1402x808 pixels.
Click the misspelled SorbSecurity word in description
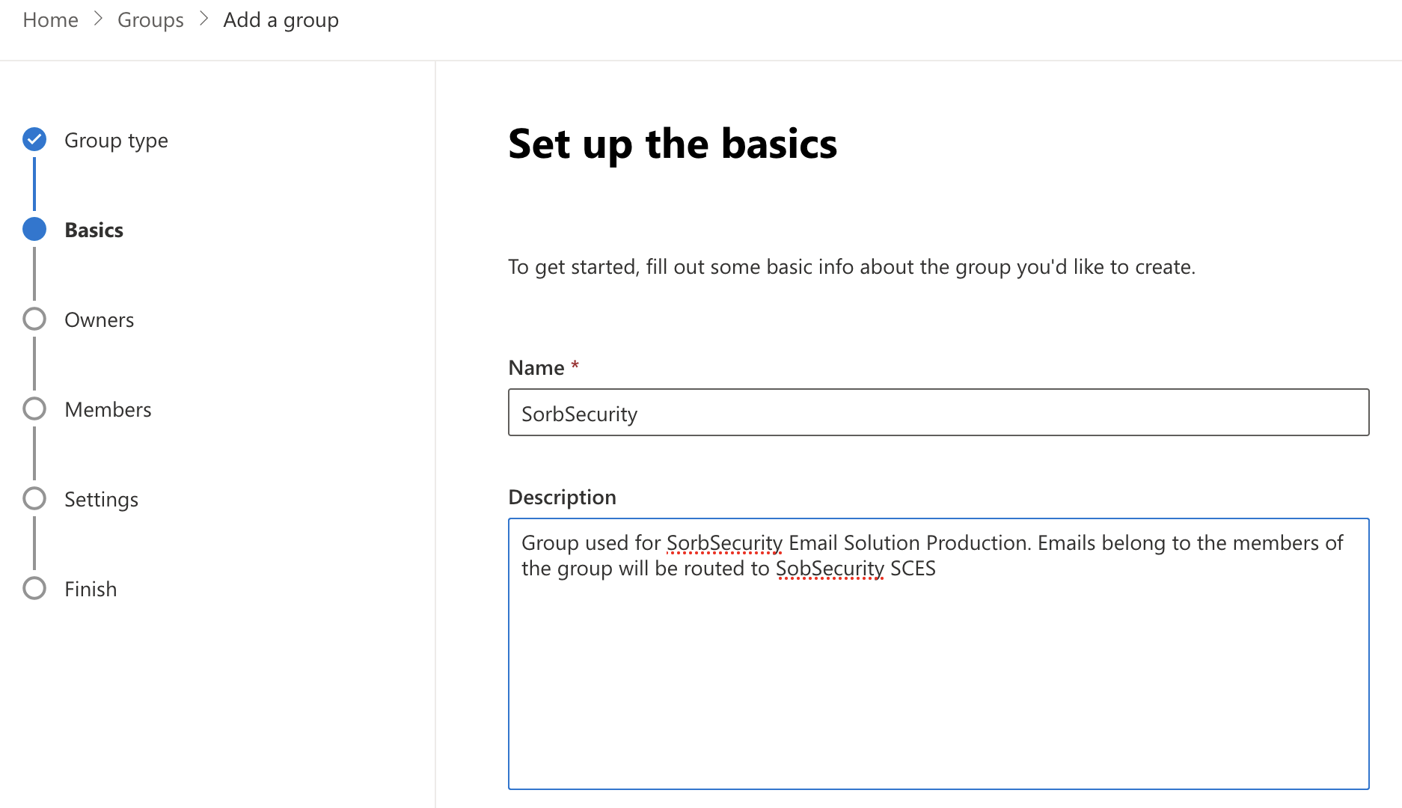click(723, 542)
